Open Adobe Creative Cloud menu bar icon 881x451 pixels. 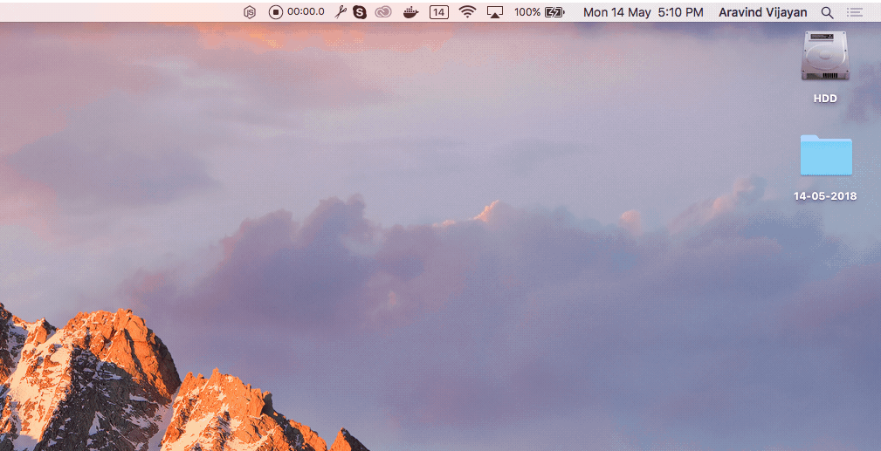(383, 12)
